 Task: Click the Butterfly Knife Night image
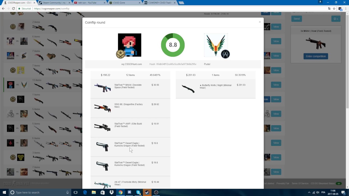[188, 88]
